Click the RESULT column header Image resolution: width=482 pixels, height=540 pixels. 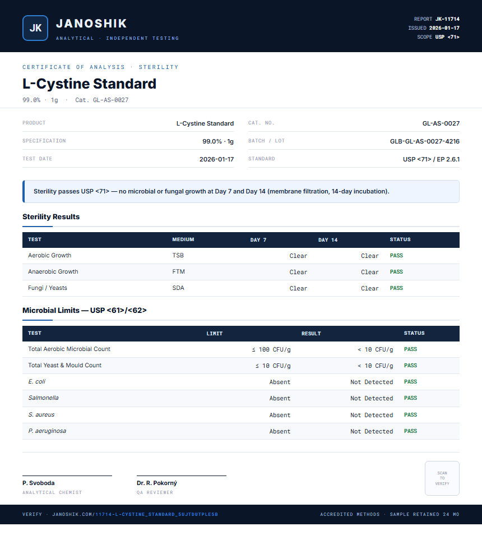pos(311,334)
